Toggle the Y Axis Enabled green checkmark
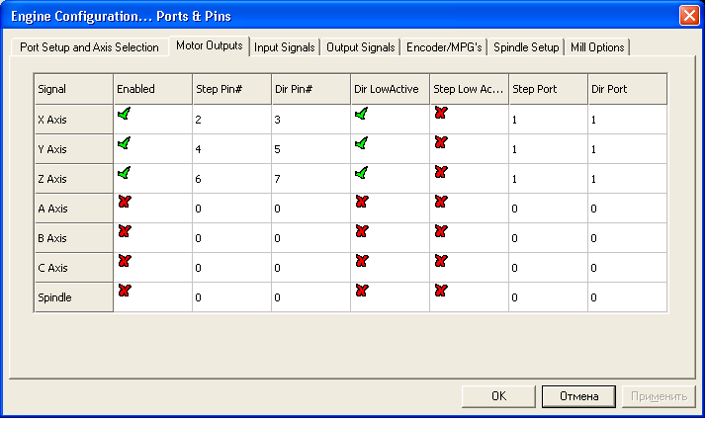707x421 pixels. 124,143
